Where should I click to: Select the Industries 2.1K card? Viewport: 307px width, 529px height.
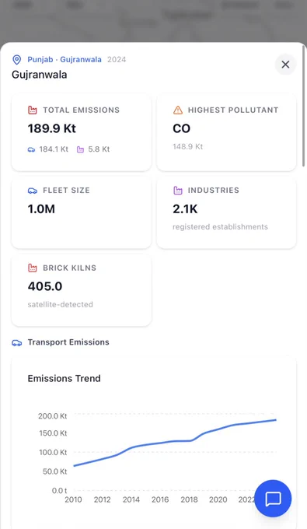[226, 213]
